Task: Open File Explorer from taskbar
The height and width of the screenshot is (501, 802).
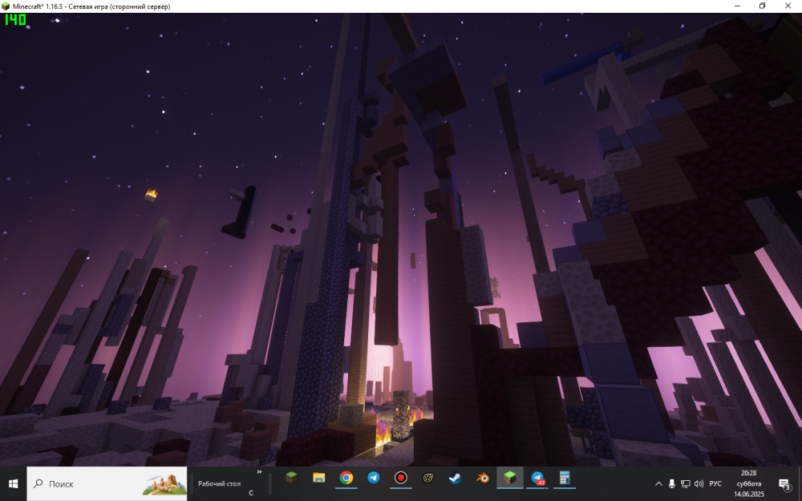Action: tap(318, 478)
